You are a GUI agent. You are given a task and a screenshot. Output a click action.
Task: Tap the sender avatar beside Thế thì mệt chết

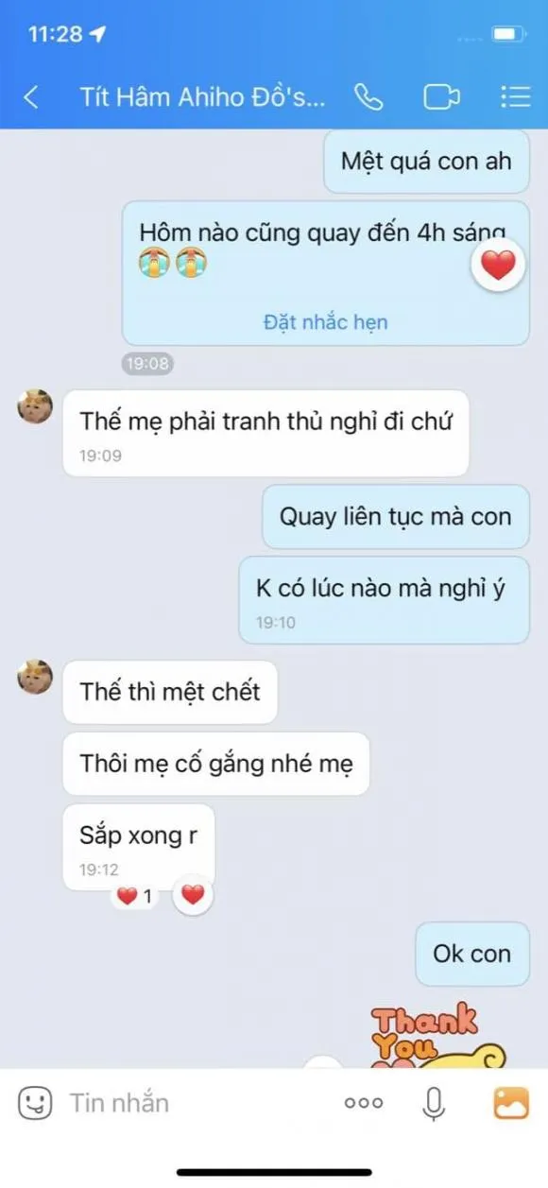pos(35,677)
